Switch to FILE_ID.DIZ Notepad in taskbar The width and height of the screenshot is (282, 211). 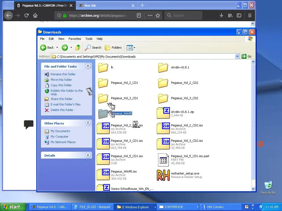(x=93, y=207)
